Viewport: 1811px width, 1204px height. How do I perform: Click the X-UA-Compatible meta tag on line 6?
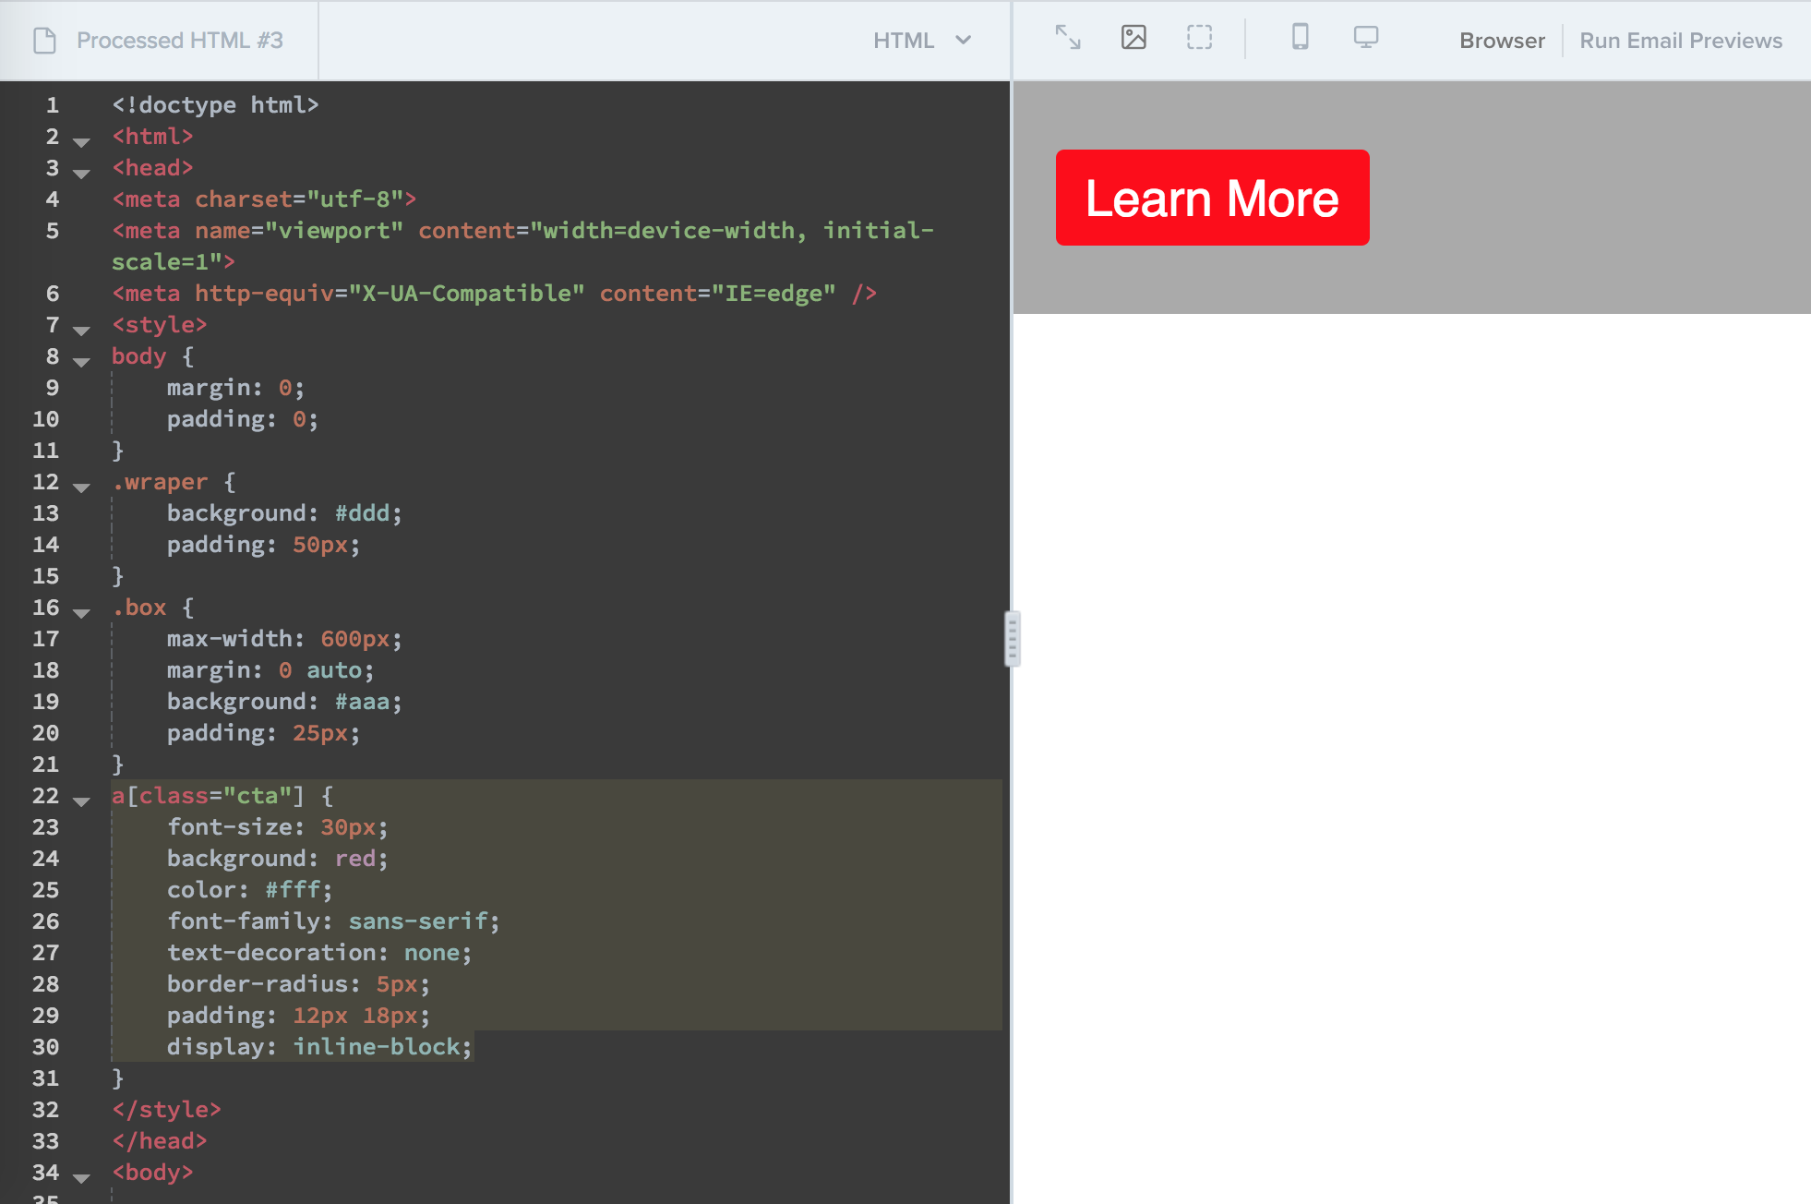point(494,294)
